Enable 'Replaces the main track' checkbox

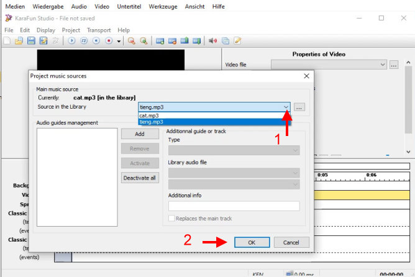click(172, 219)
